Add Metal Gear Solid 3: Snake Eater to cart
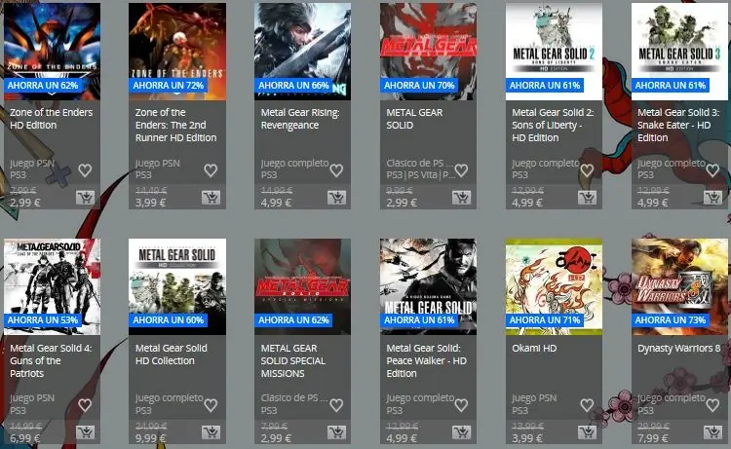The image size is (731, 449). [x=712, y=198]
